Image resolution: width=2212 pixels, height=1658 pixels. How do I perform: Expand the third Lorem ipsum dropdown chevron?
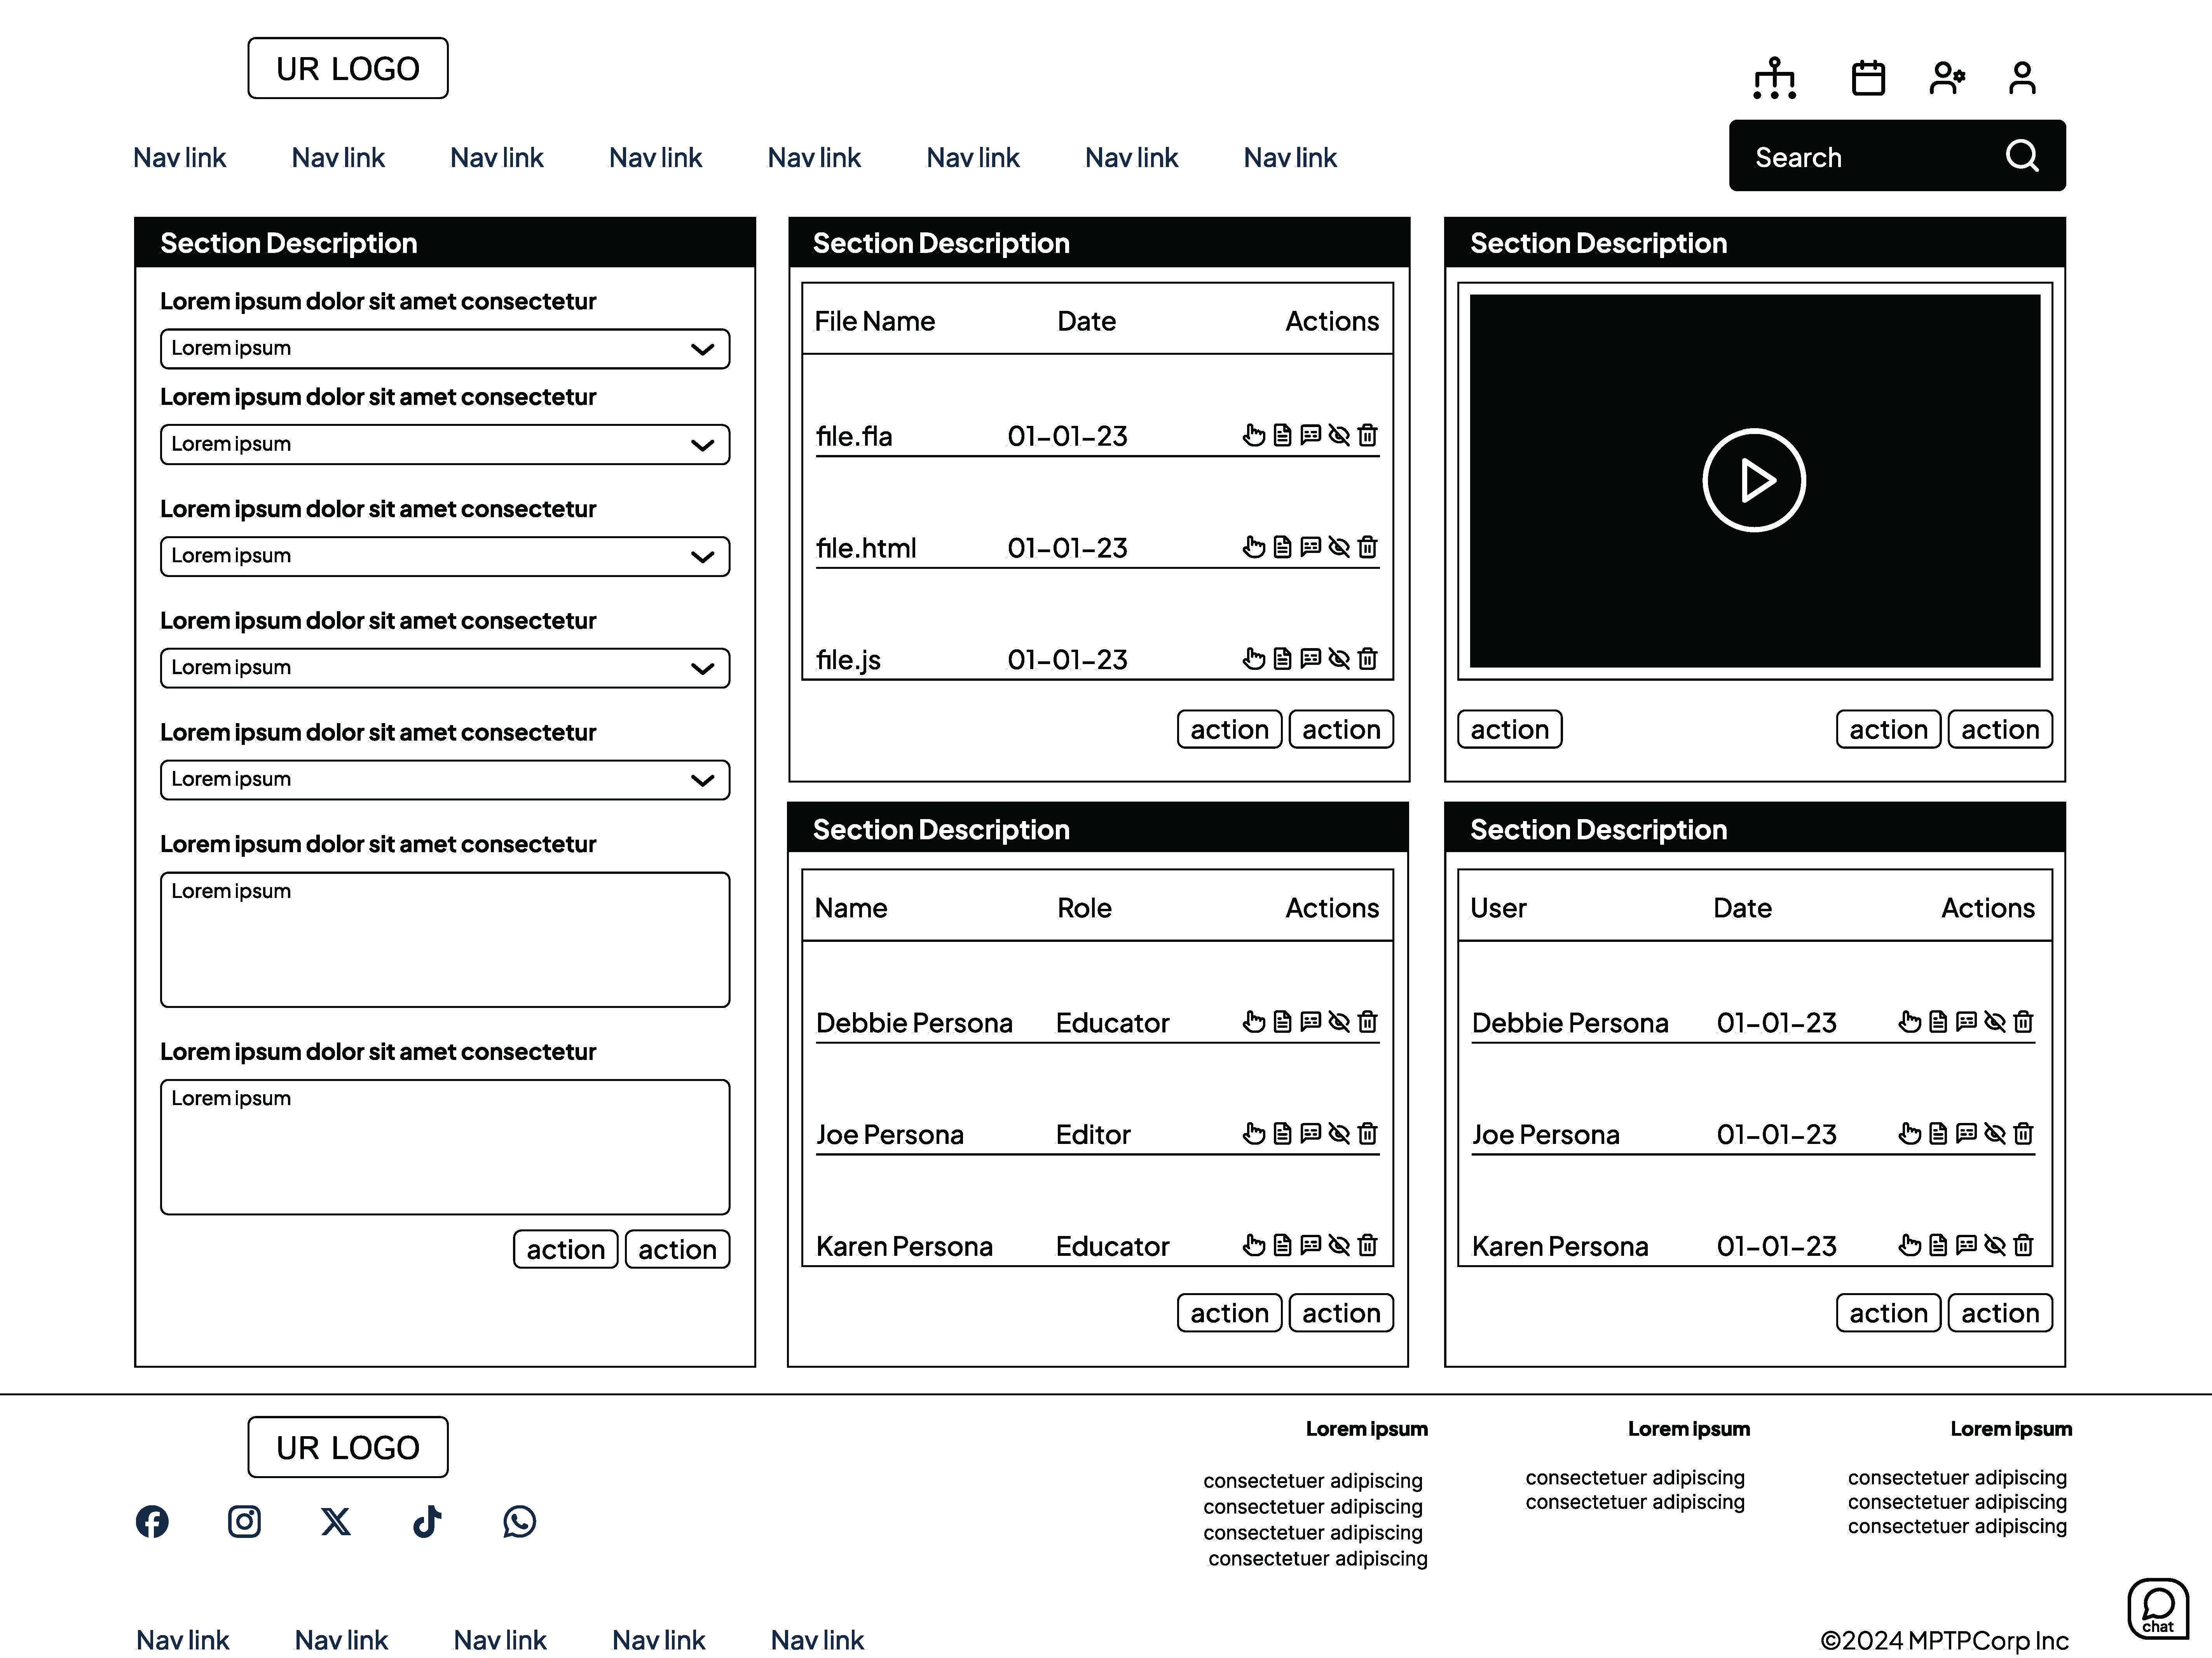pos(702,557)
